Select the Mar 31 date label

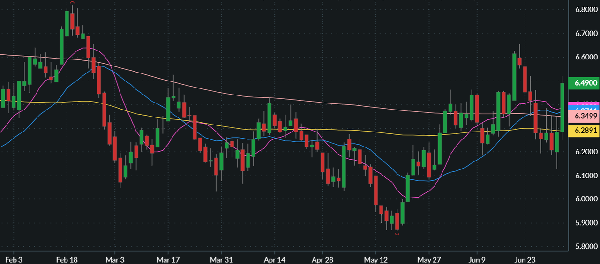tap(221, 259)
